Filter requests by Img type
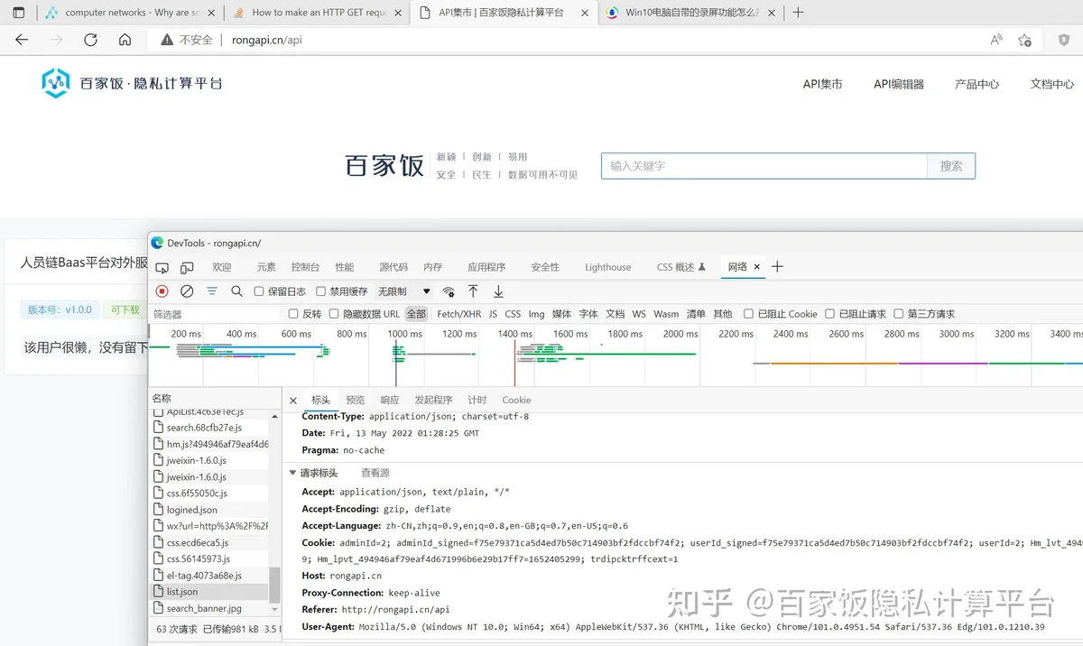The height and width of the screenshot is (646, 1083). click(536, 314)
